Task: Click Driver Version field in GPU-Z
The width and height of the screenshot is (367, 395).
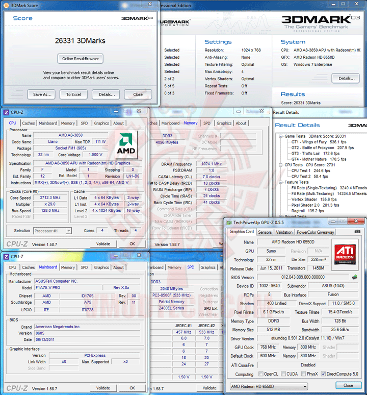Action: pos(308,338)
